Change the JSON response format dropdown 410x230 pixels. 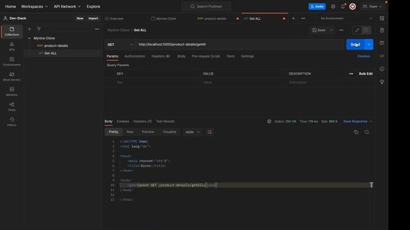click(192, 132)
